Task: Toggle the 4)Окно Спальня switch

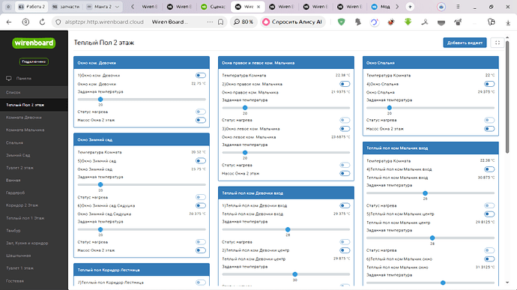Action: [x=489, y=84]
